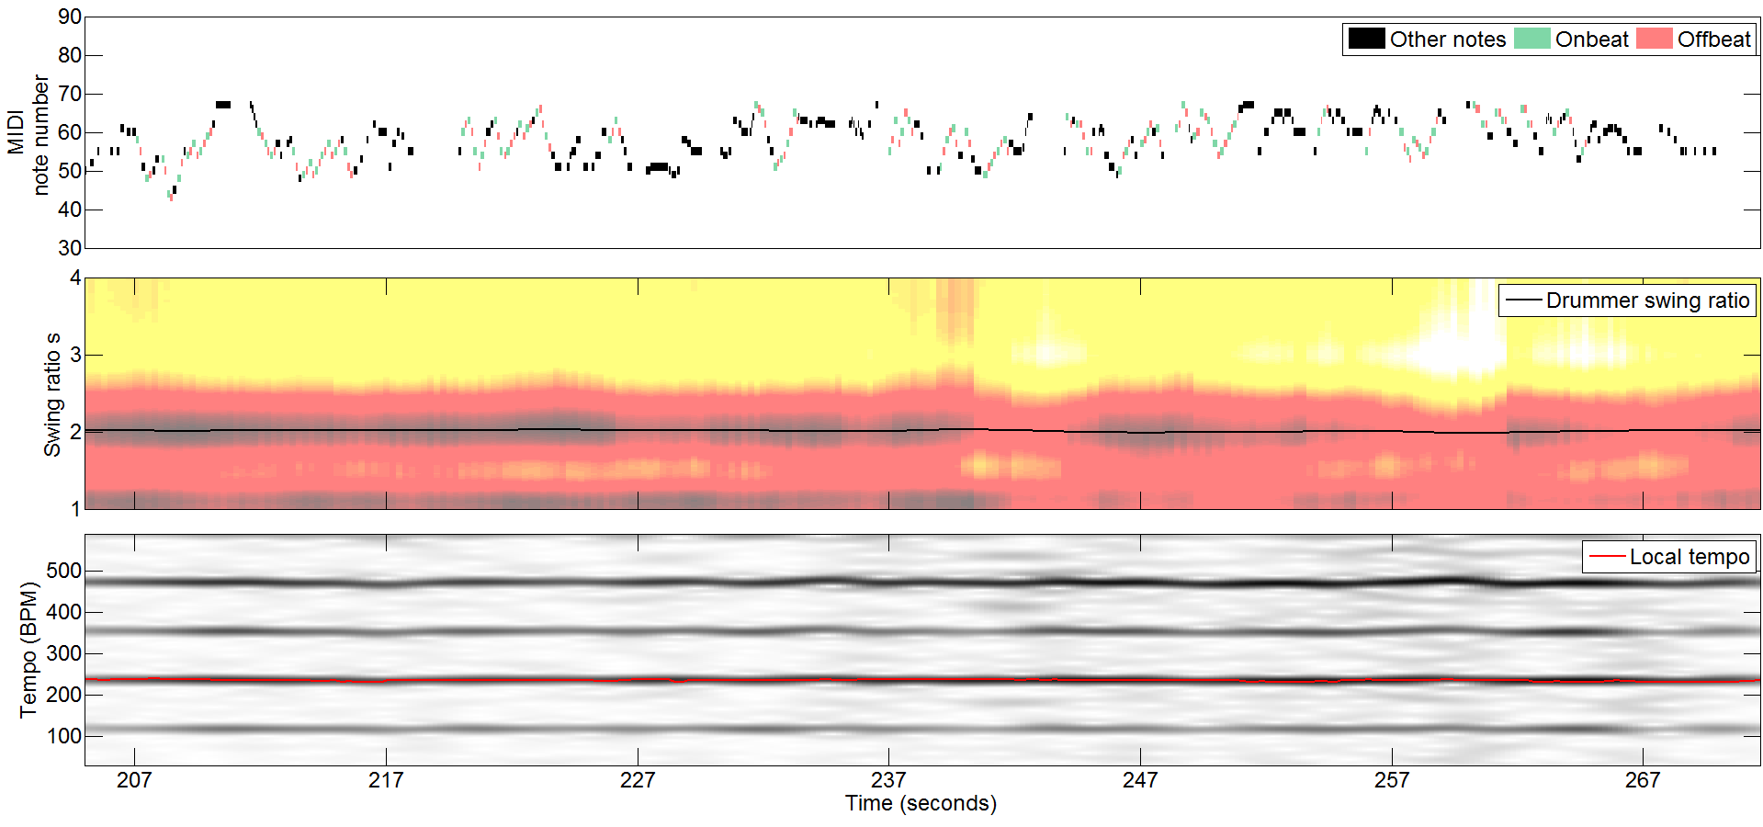The width and height of the screenshot is (1763, 827).
Task: Click the black line sample in swing ratio legend
Action: [1522, 300]
